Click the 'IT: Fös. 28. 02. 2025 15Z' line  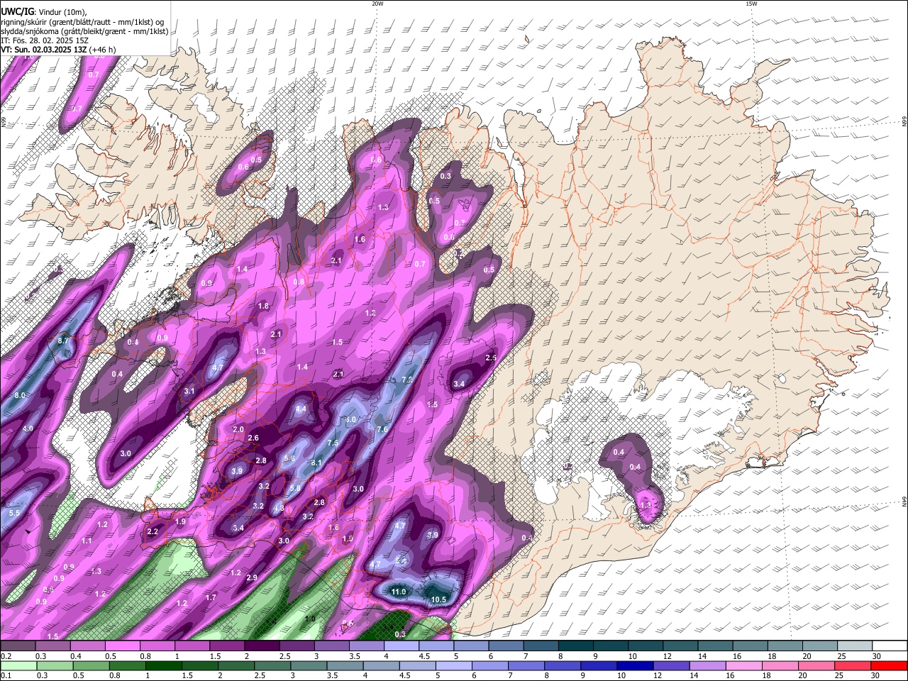[x=45, y=40]
